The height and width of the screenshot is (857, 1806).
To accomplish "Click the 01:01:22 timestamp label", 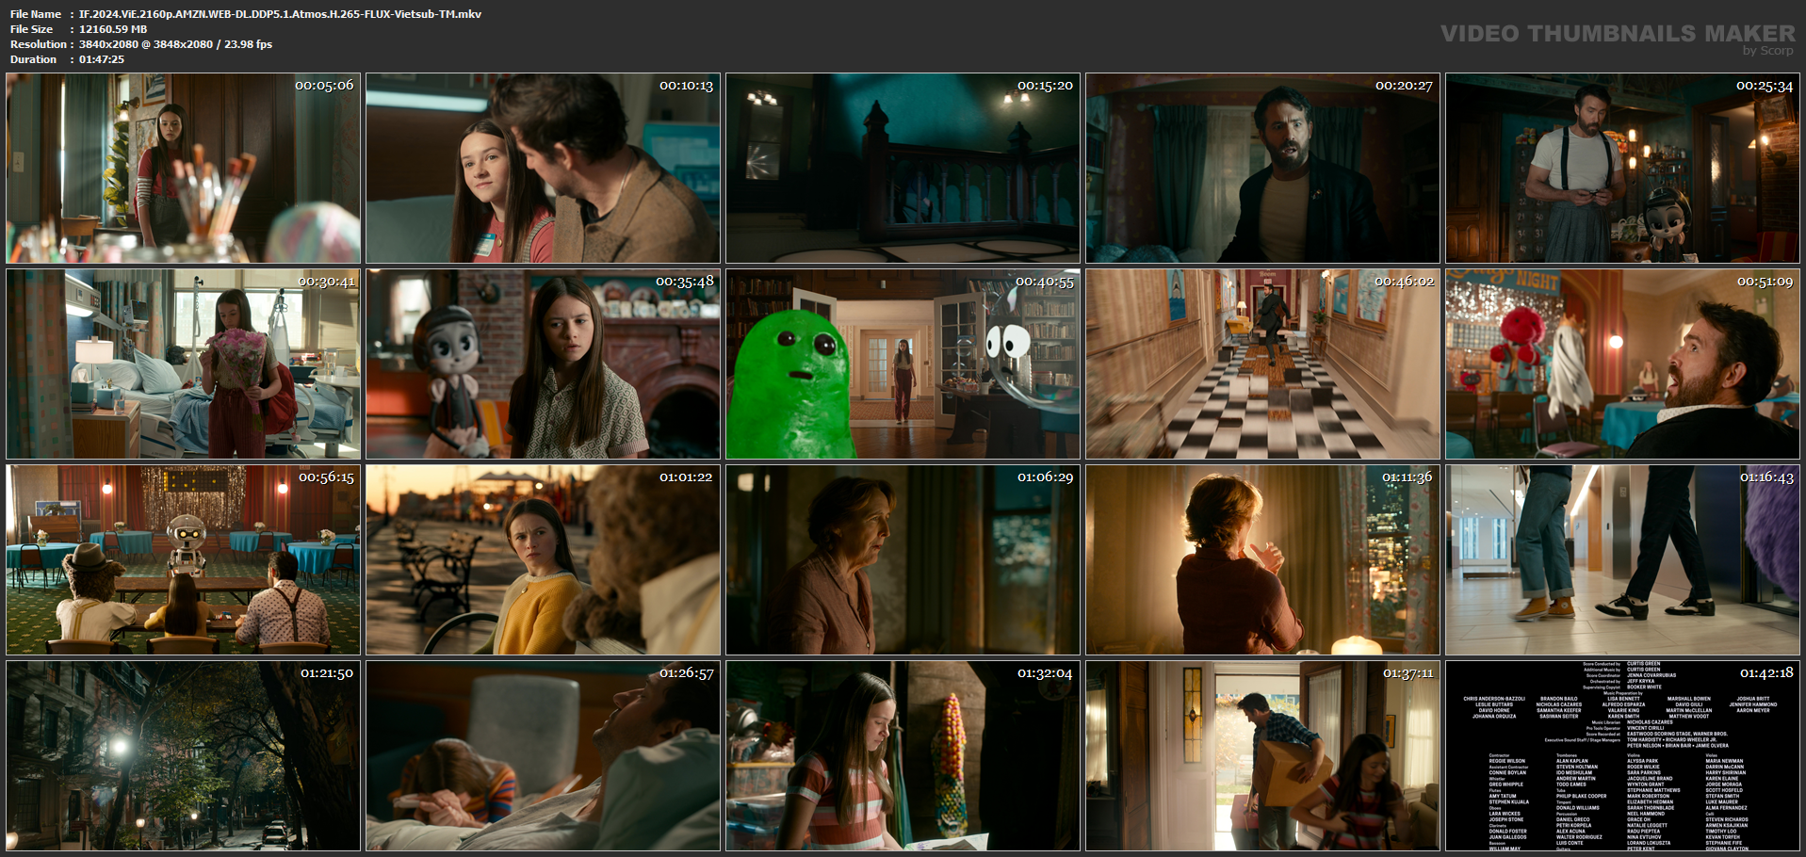I will click(x=686, y=477).
